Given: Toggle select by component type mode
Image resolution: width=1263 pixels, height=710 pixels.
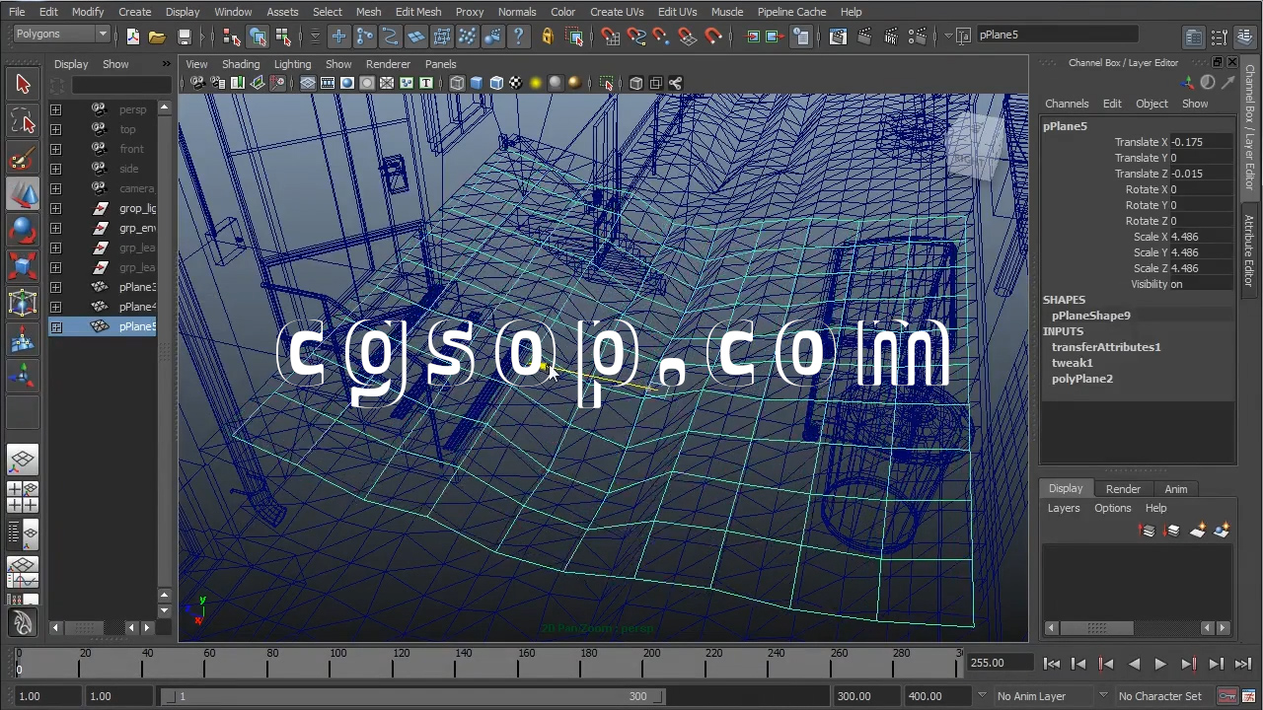Looking at the screenshot, I should pos(283,36).
